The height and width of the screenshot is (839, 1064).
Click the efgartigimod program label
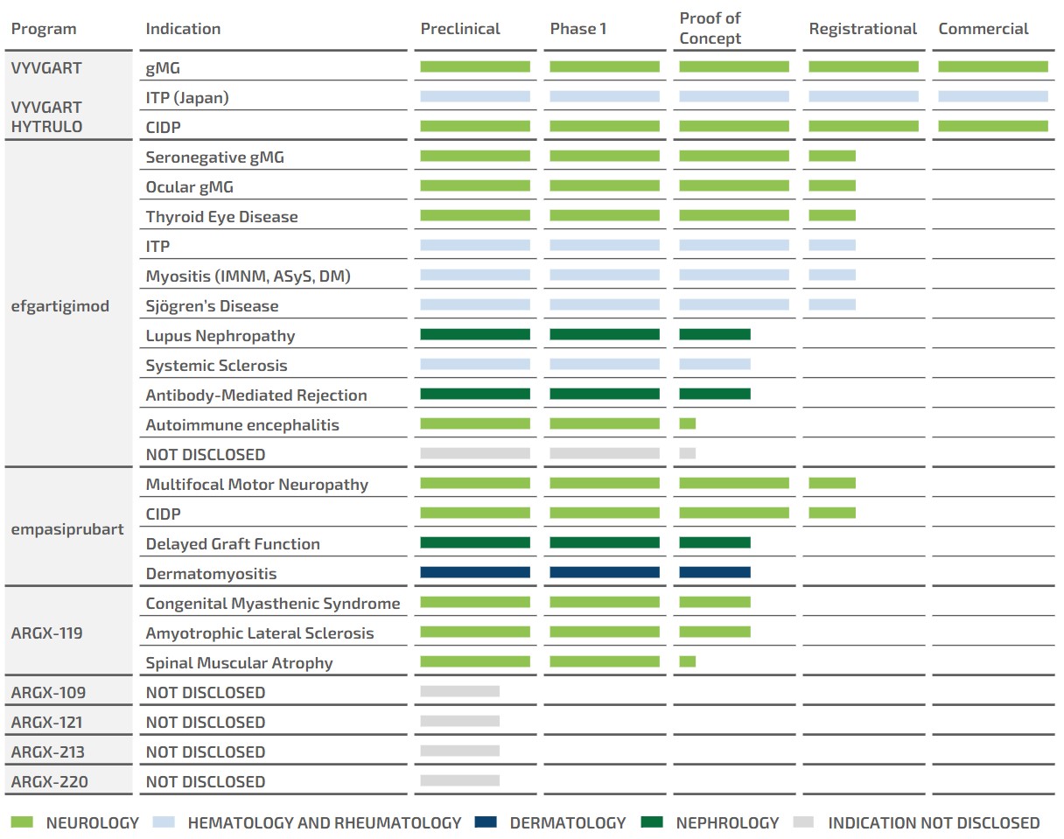(60, 306)
